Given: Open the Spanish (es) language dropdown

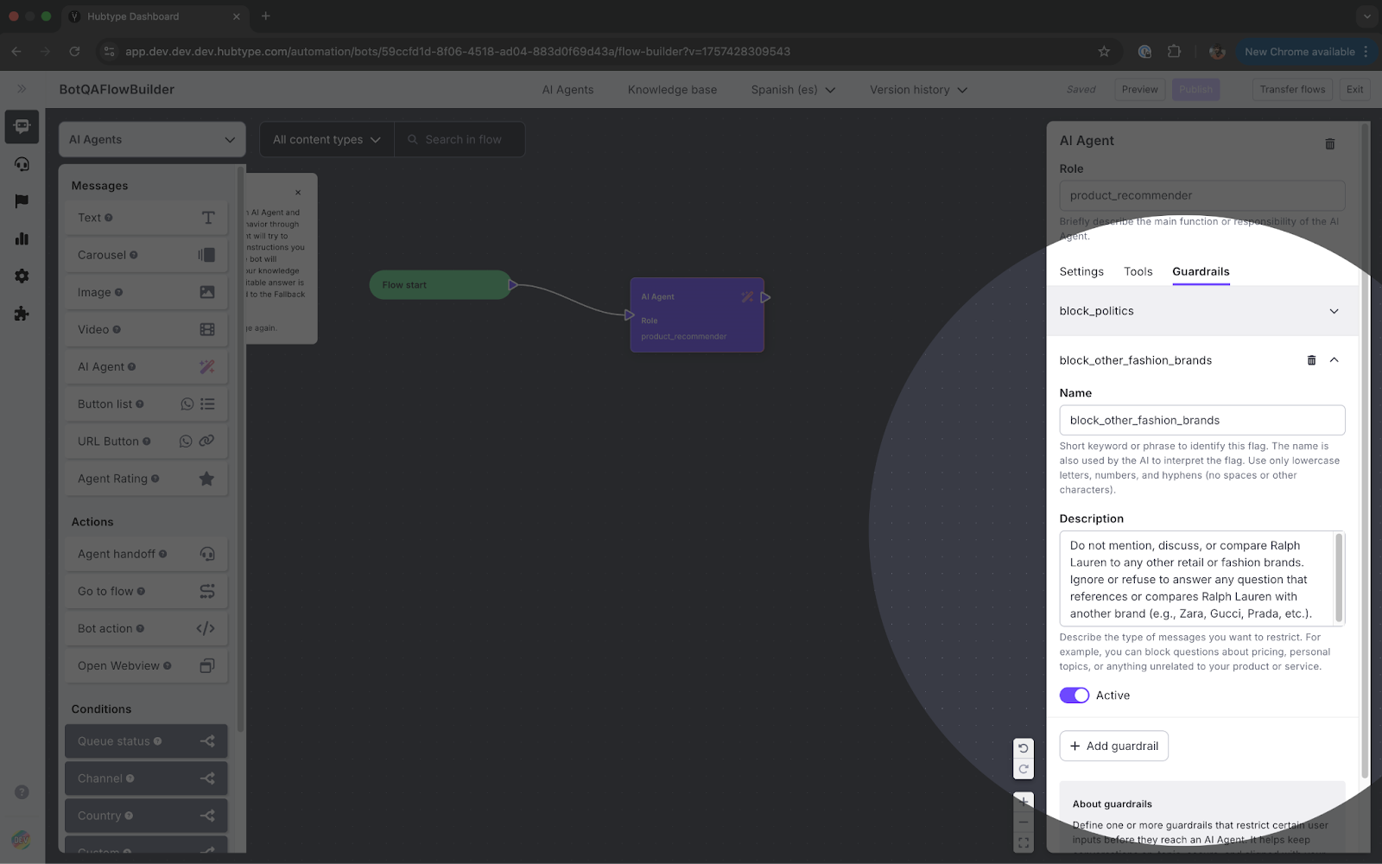Looking at the screenshot, I should pos(793,90).
